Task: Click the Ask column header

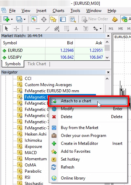Action: click(89, 43)
